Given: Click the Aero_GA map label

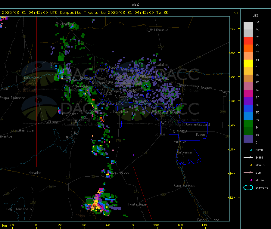Looking at the screenshot, I should 180,141.
